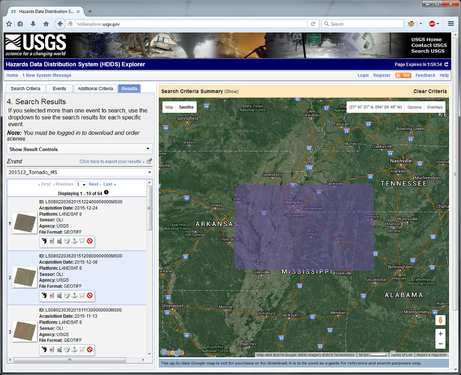Open Firefox downloads arrow

tap(33, 24)
